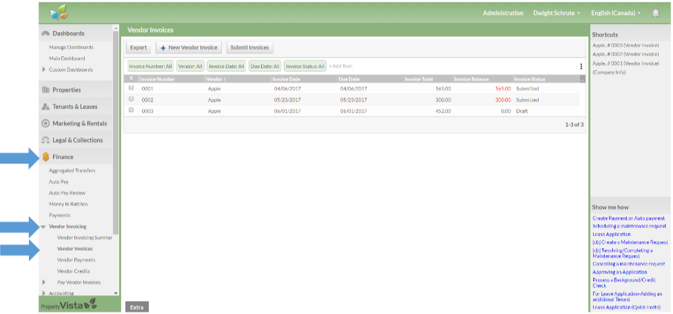The height and width of the screenshot is (314, 673).
Task: Open the Invoice Status: All filter
Action: [304, 66]
